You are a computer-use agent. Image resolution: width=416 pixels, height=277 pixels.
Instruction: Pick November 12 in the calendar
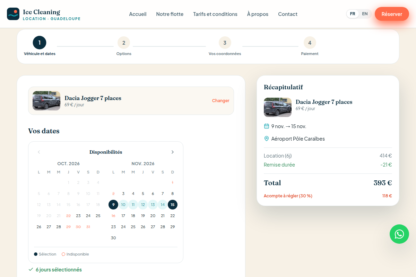pyautogui.click(x=143, y=205)
